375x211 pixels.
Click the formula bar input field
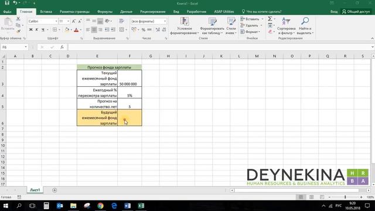click(x=219, y=47)
